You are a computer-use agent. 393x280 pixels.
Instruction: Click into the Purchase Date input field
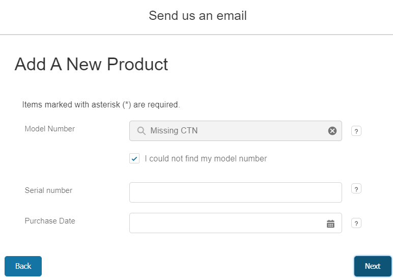tap(227, 223)
